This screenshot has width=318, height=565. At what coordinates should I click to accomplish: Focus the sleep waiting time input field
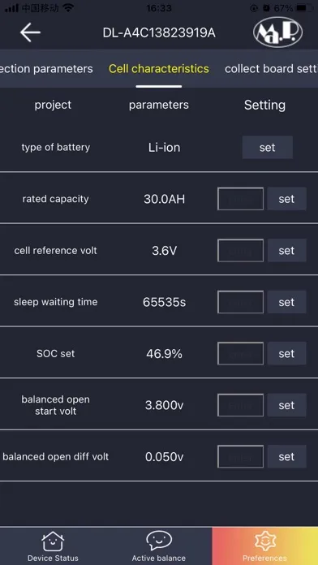pyautogui.click(x=241, y=302)
